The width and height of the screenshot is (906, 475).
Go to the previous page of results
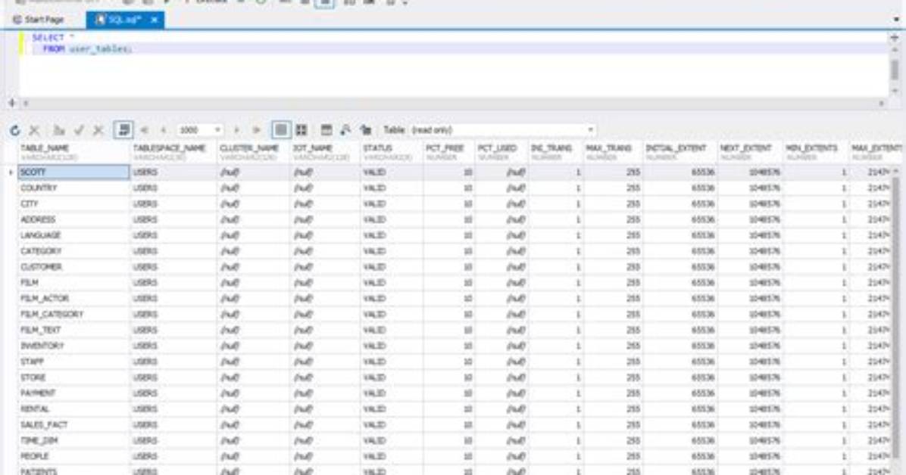tap(164, 130)
